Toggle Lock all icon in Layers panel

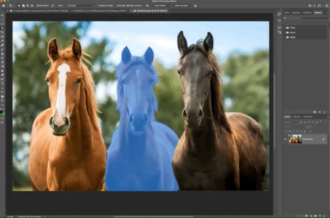point(304,131)
